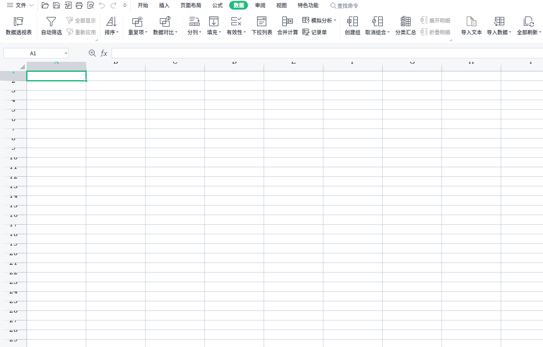Click 全部刷新 refresh all
Image resolution: width=543 pixels, height=347 pixels.
[x=529, y=26]
